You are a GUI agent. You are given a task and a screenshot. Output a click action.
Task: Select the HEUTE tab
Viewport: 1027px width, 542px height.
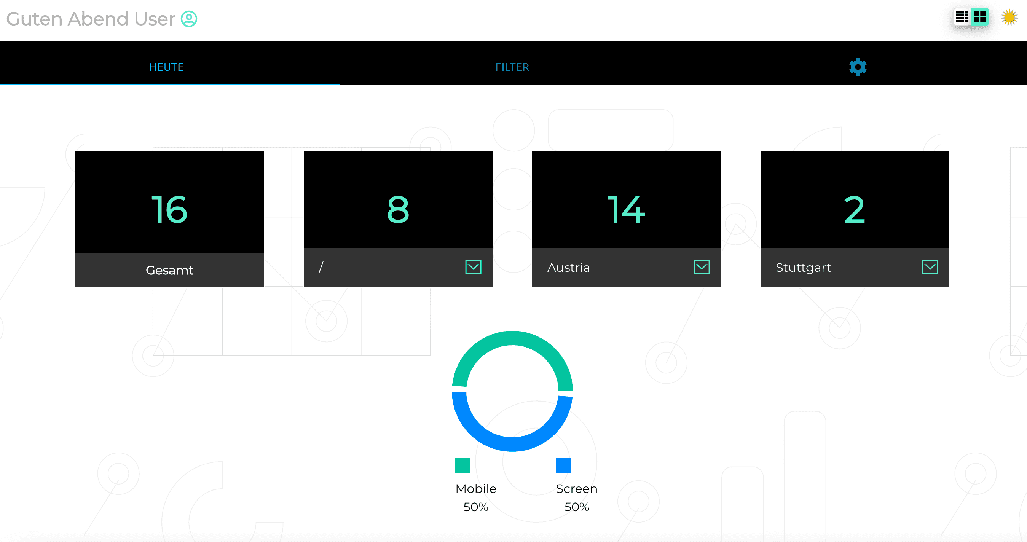169,67
